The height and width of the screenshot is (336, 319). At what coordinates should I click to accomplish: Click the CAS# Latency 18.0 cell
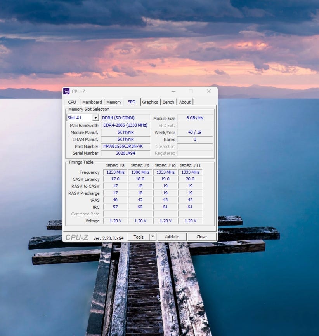(140, 179)
